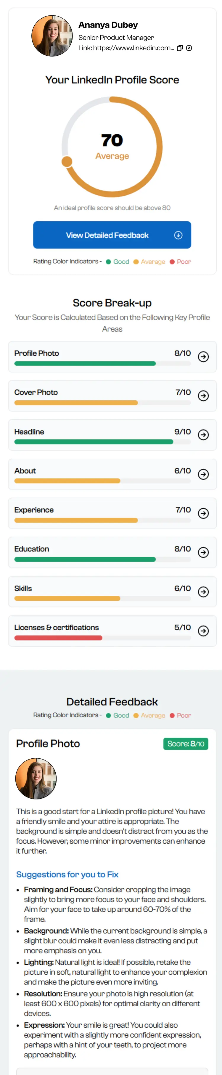This screenshot has width=222, height=1075.
Task: Expand the Cover Photo feedback section
Action: [x=203, y=396]
